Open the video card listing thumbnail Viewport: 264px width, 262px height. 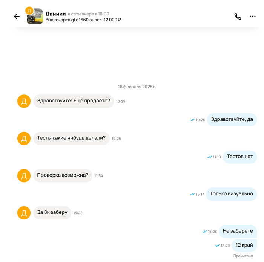tap(35, 17)
